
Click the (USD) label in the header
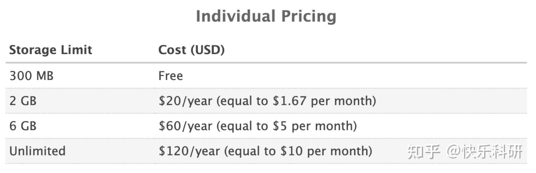[x=208, y=50]
